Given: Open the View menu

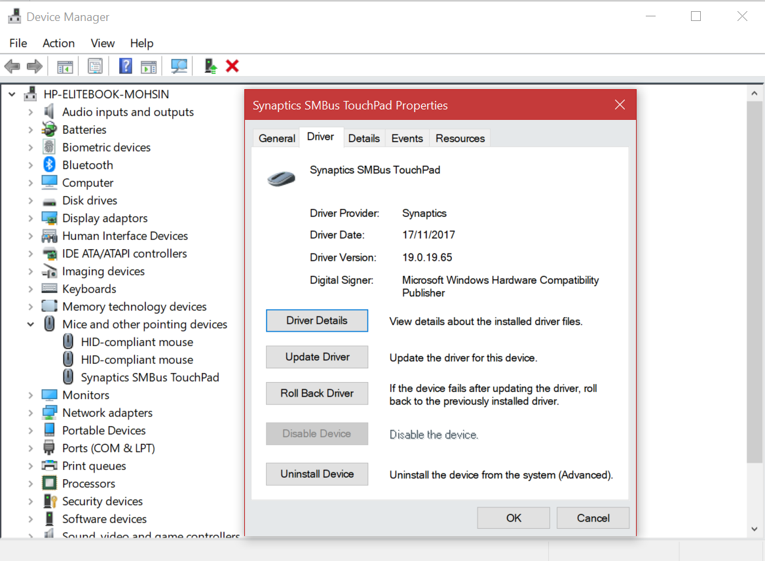Looking at the screenshot, I should [102, 43].
